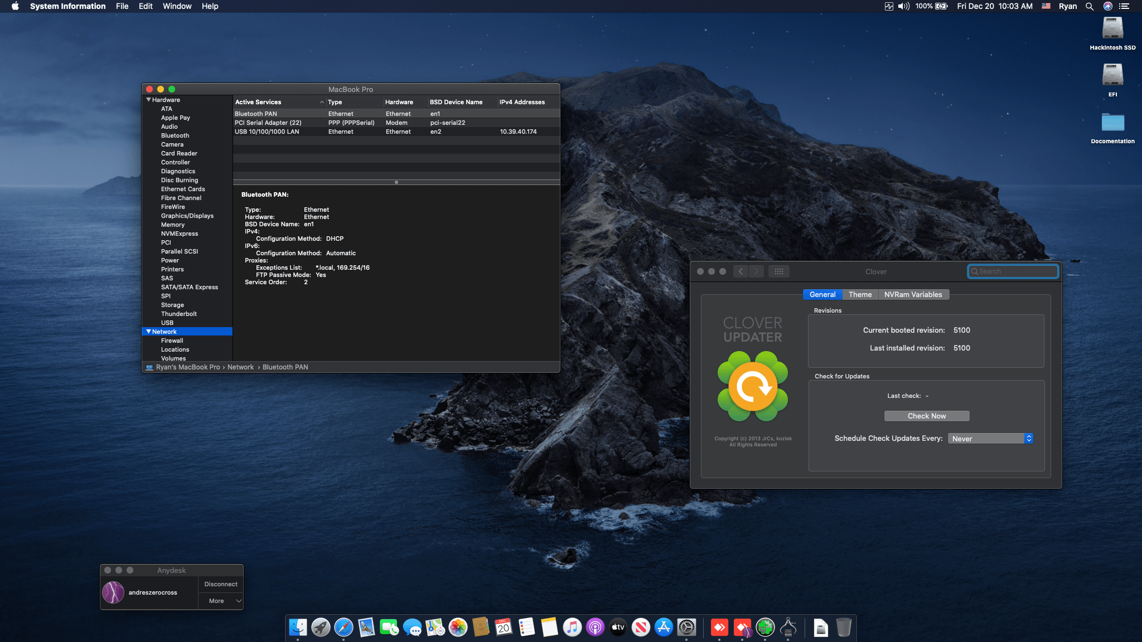The width and height of the screenshot is (1142, 642).
Task: Open System Information from the dock
Action: (x=788, y=628)
